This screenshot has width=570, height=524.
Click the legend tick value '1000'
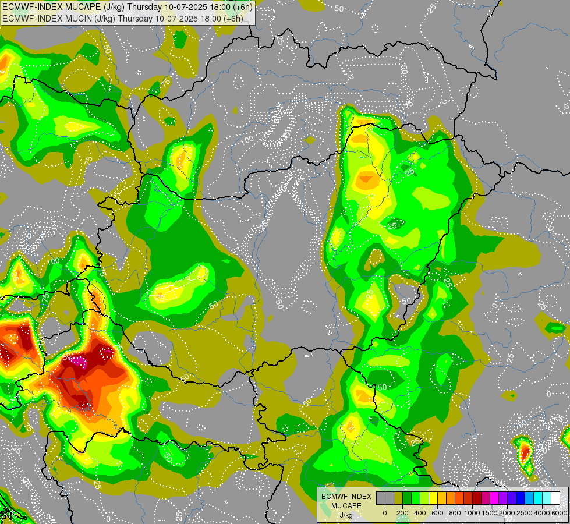[x=472, y=513]
